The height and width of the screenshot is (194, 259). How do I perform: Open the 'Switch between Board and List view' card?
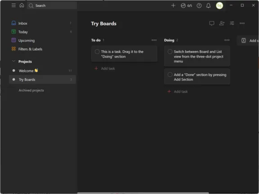pyautogui.click(x=197, y=56)
